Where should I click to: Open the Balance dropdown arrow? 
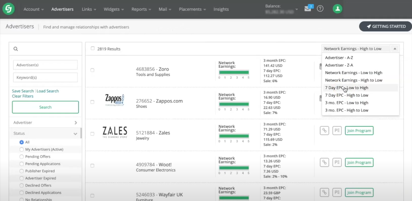coord(297,9)
